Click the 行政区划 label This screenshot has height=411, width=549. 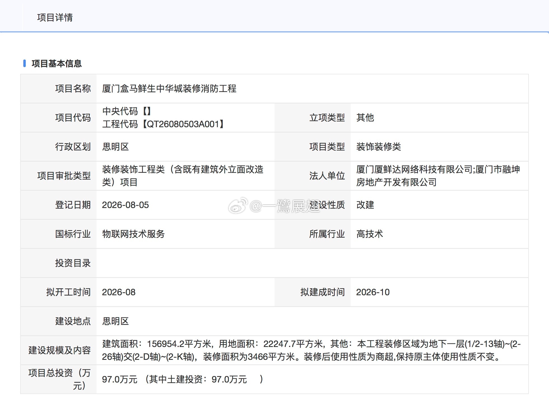pyautogui.click(x=73, y=147)
